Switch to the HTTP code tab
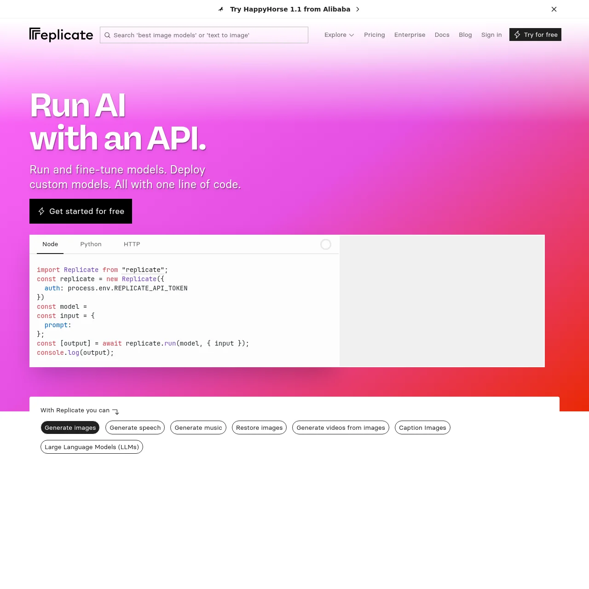589x589 pixels. coord(132,244)
